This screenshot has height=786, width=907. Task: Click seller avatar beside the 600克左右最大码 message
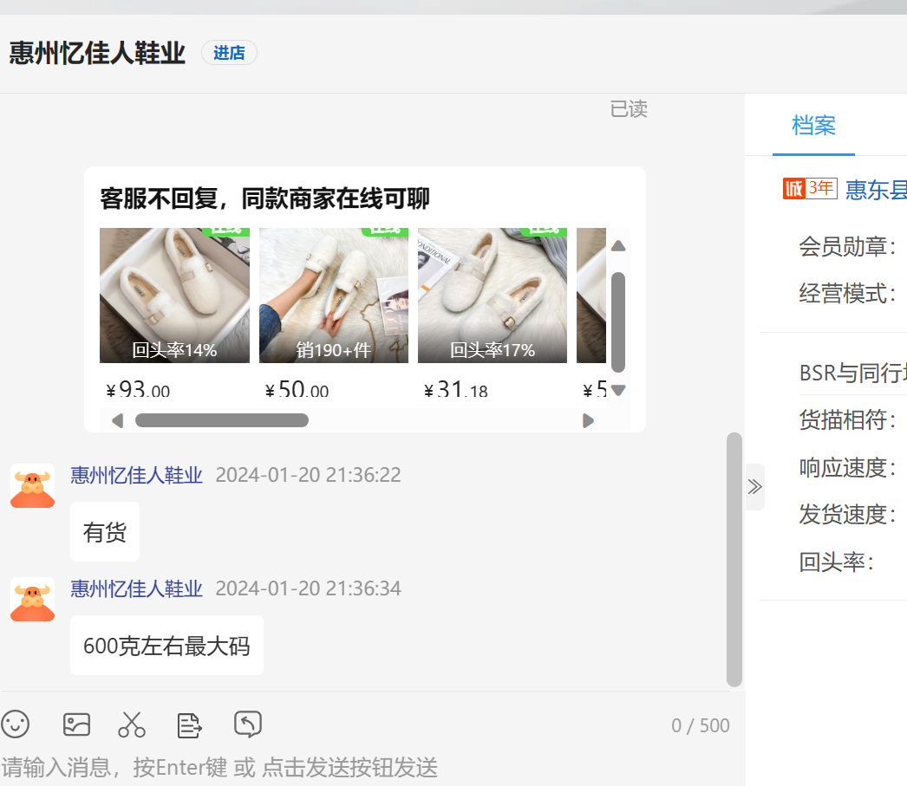point(32,599)
